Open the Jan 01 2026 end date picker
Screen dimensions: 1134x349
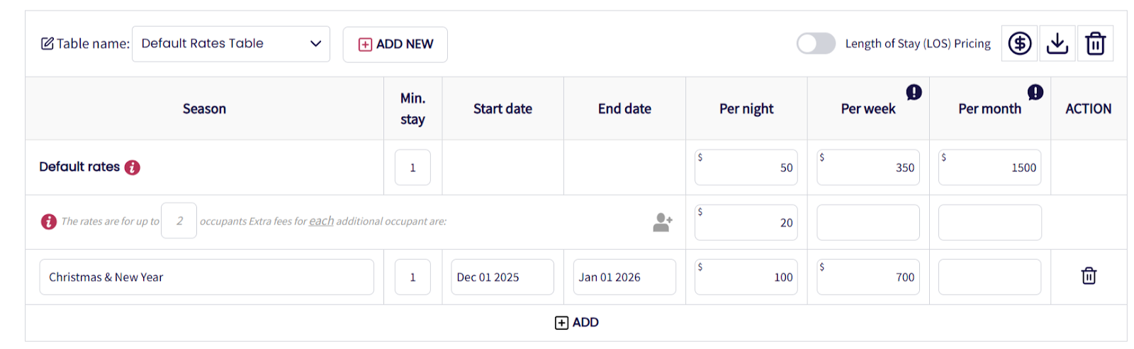tap(624, 277)
